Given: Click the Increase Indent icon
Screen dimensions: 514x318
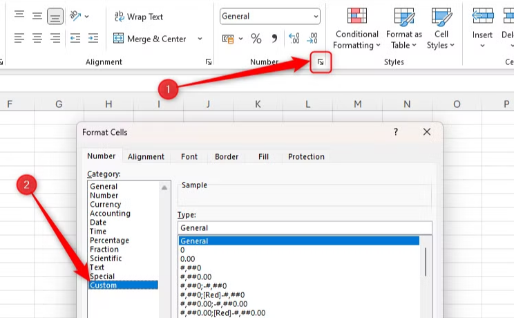Looking at the screenshot, I should 93,39.
